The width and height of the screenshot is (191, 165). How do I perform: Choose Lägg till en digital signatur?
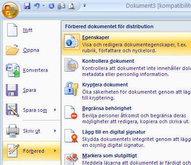(114, 132)
